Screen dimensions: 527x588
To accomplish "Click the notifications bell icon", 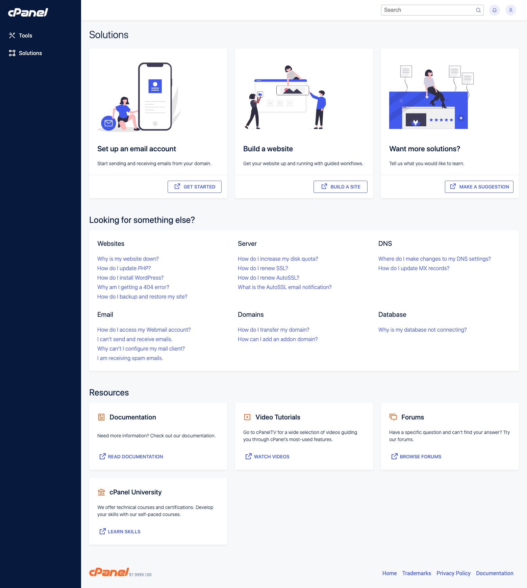I will [x=494, y=10].
